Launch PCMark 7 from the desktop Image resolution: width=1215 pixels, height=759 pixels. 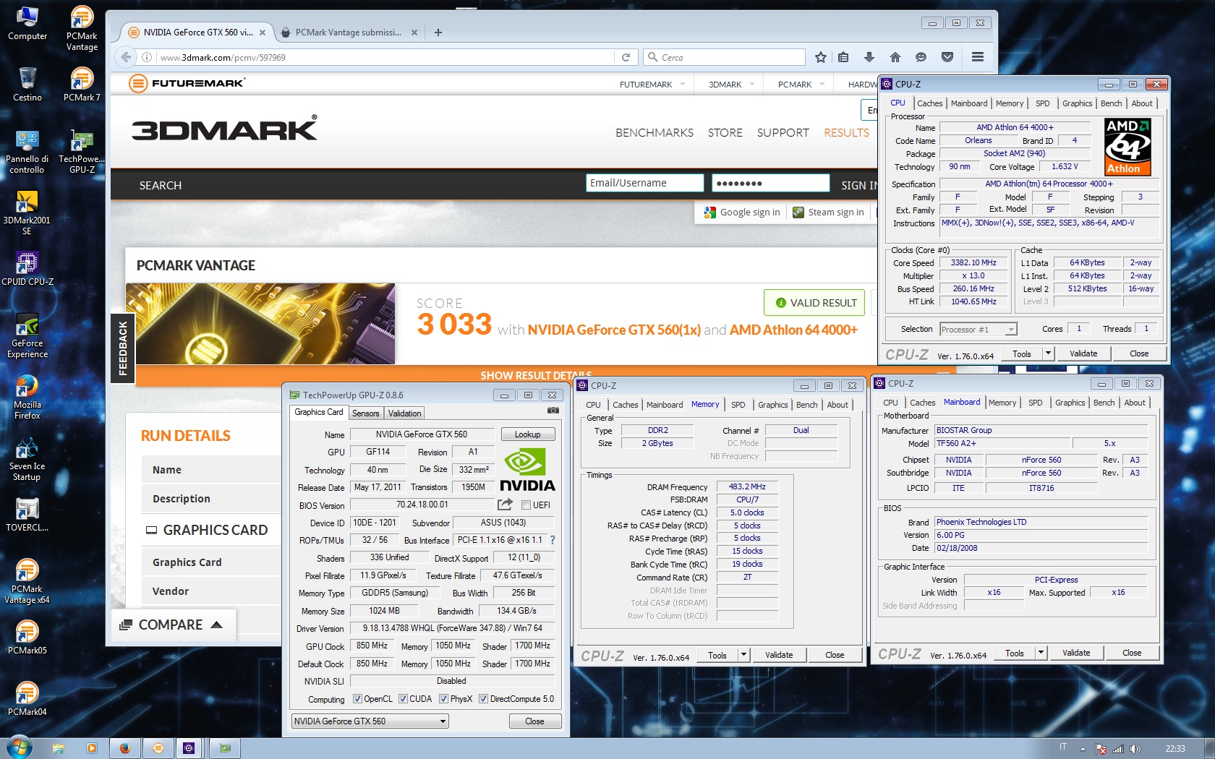click(x=82, y=85)
